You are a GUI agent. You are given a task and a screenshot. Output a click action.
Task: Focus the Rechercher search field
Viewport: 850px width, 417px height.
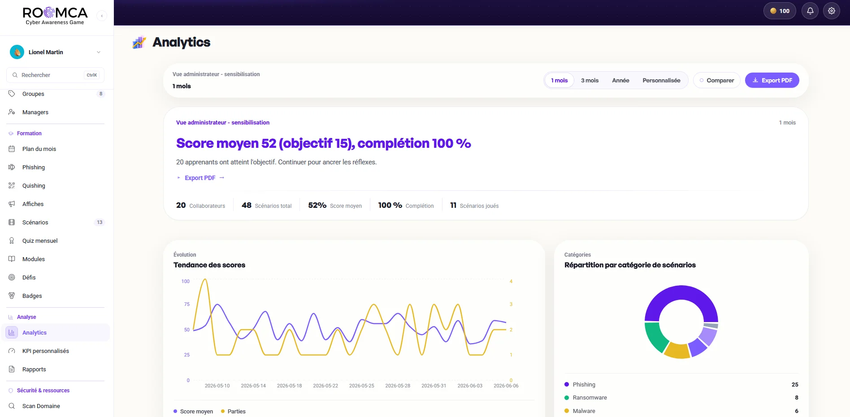click(55, 75)
